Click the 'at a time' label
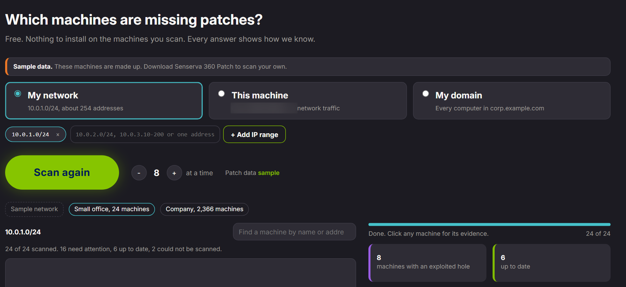The width and height of the screenshot is (626, 287). coord(199,173)
